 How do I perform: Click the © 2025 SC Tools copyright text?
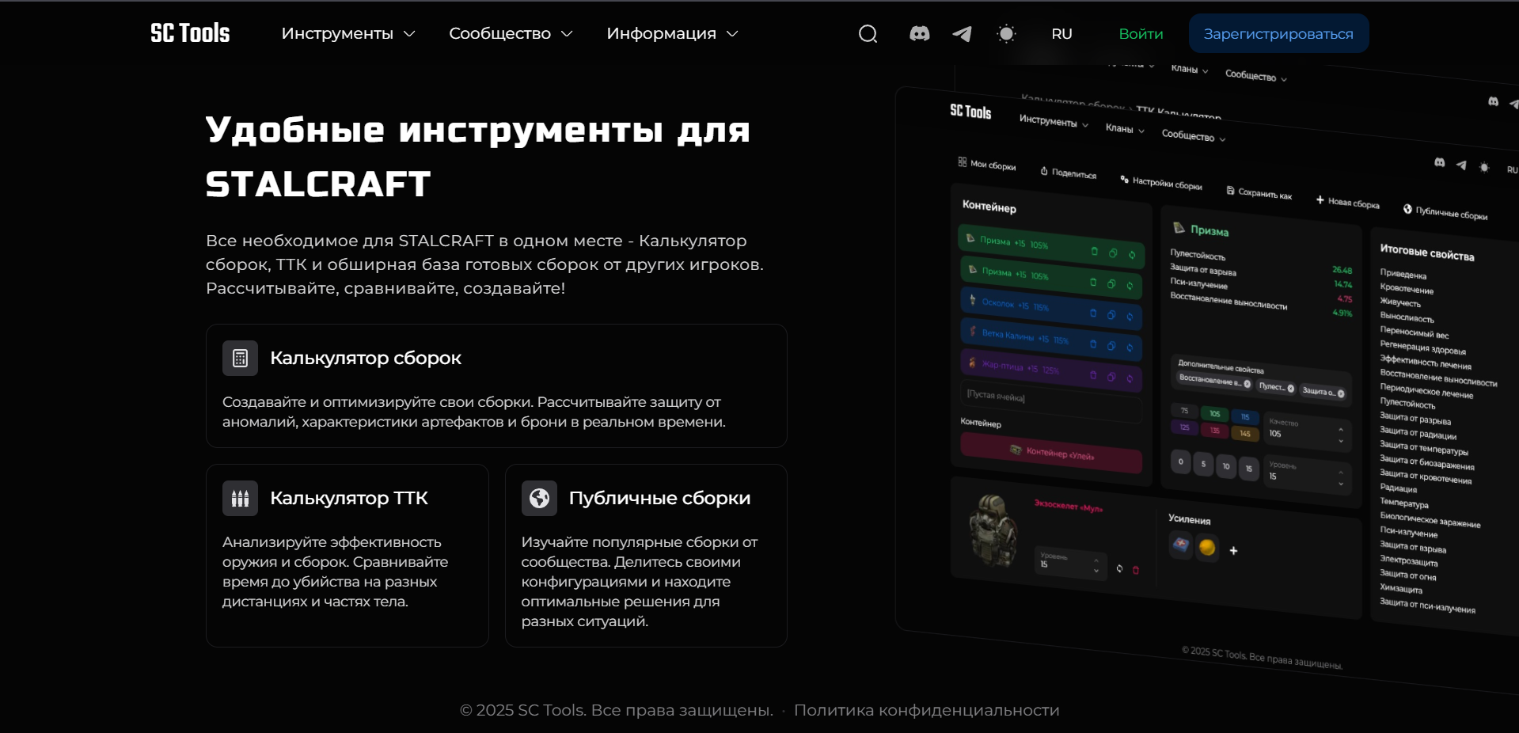pos(616,710)
